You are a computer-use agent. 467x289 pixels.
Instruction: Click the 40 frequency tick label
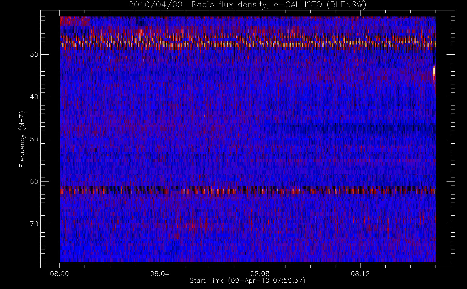[34, 97]
